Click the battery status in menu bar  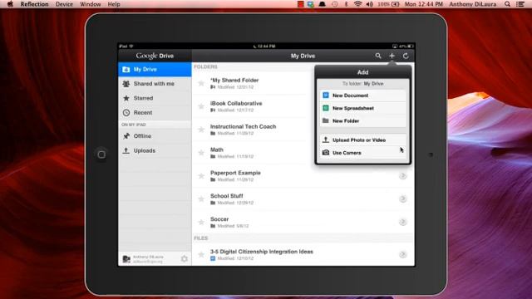(388, 4)
